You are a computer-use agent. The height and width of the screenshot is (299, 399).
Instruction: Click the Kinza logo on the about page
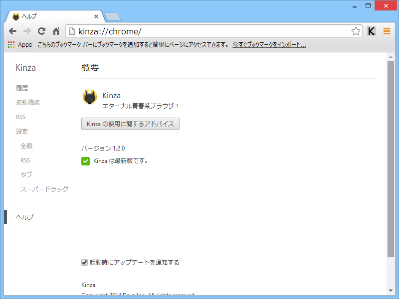point(89,97)
